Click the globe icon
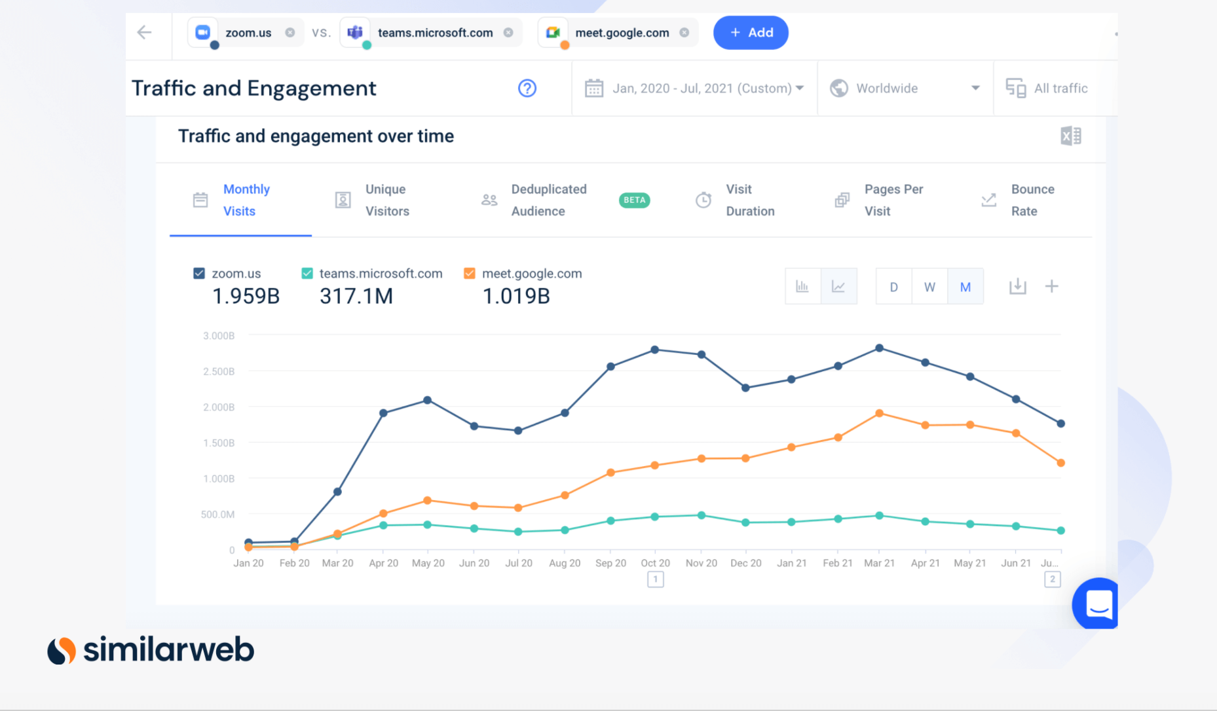This screenshot has width=1217, height=711. point(839,88)
